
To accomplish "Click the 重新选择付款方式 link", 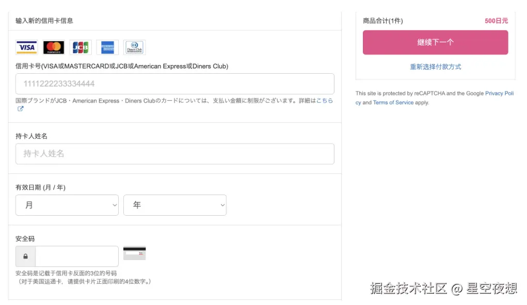I will tap(436, 67).
